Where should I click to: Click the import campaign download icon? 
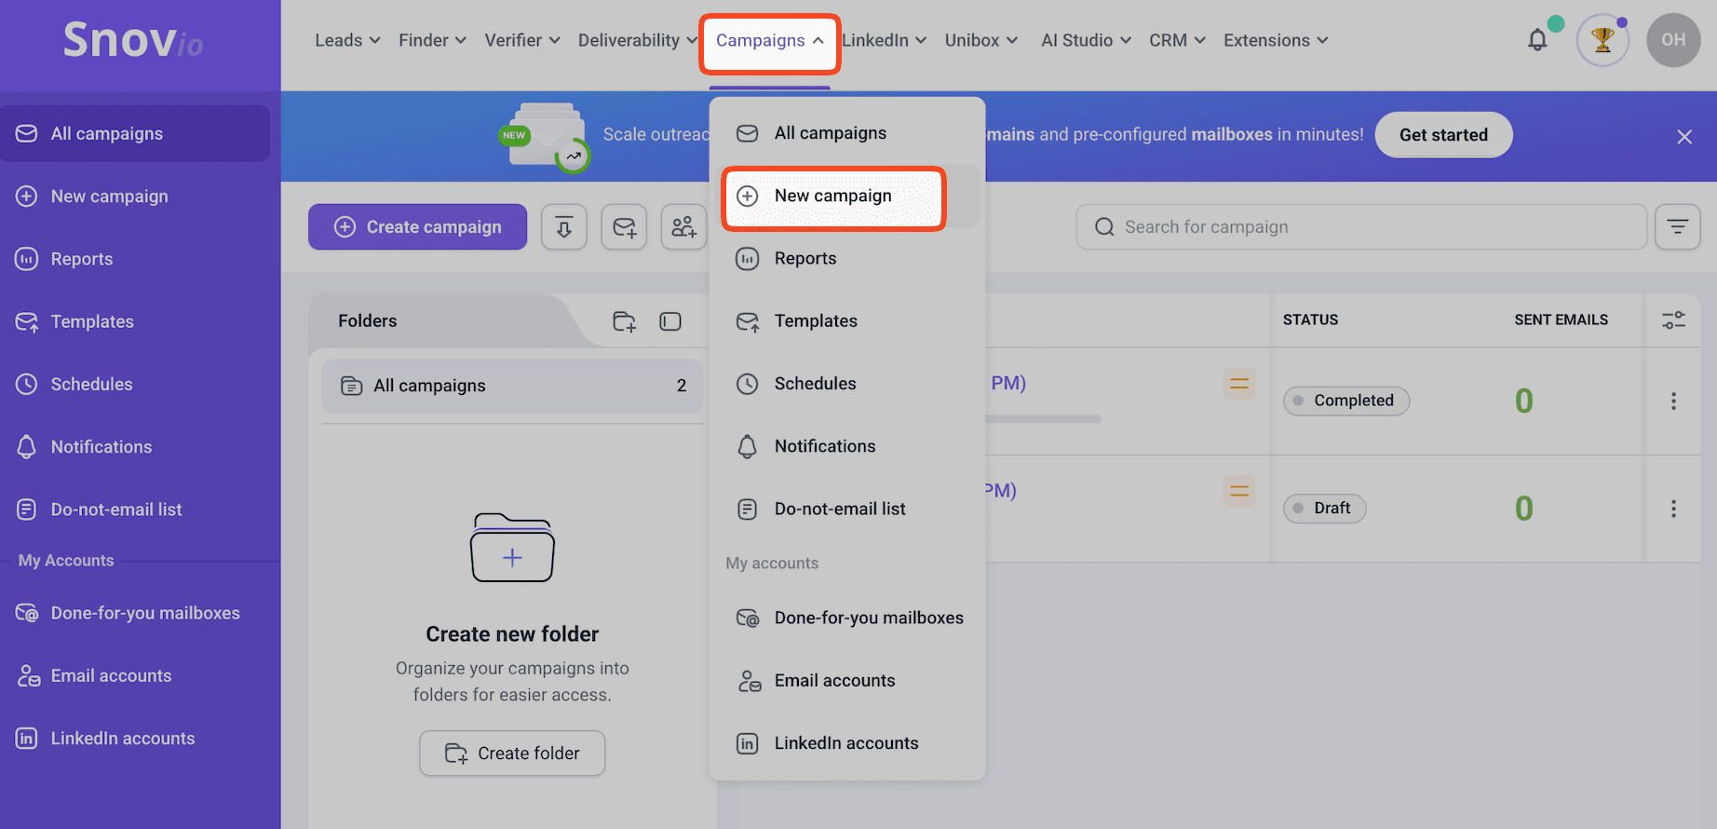(564, 227)
